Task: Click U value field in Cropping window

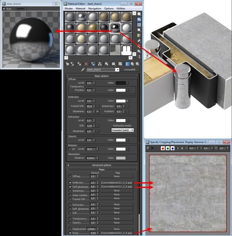Action: pos(193,149)
